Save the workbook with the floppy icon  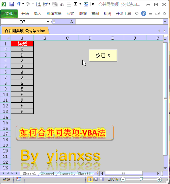(x=12, y=4)
